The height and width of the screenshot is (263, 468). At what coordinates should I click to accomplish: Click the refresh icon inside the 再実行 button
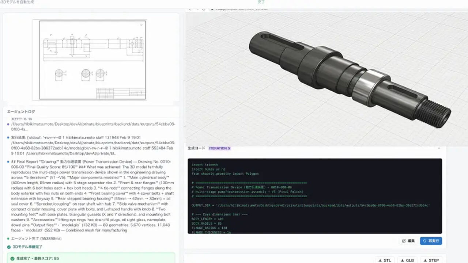(424, 241)
